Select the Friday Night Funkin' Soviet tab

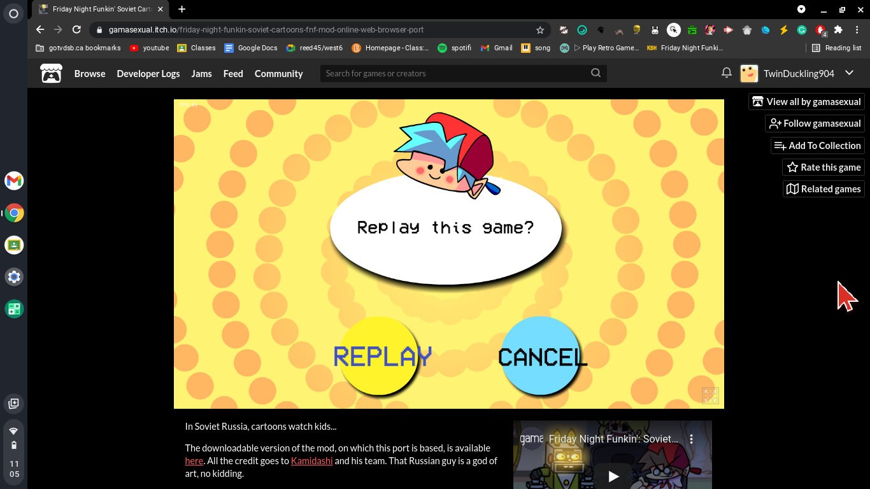click(101, 10)
